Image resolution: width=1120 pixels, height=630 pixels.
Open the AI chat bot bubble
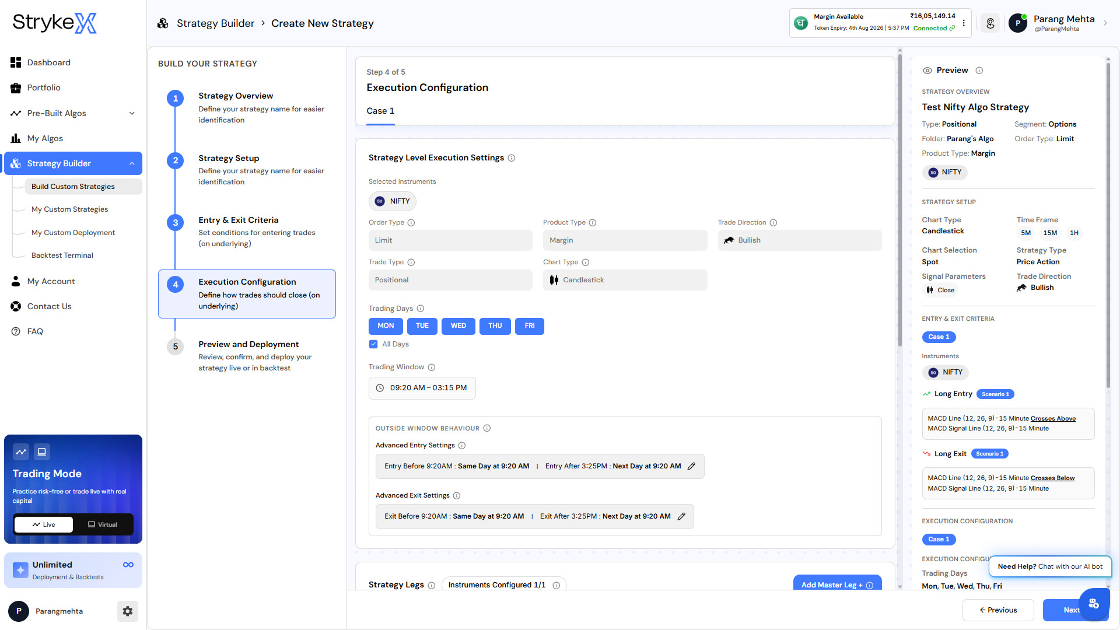(1094, 604)
